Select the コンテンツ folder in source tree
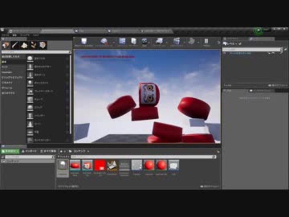 tap(28, 162)
